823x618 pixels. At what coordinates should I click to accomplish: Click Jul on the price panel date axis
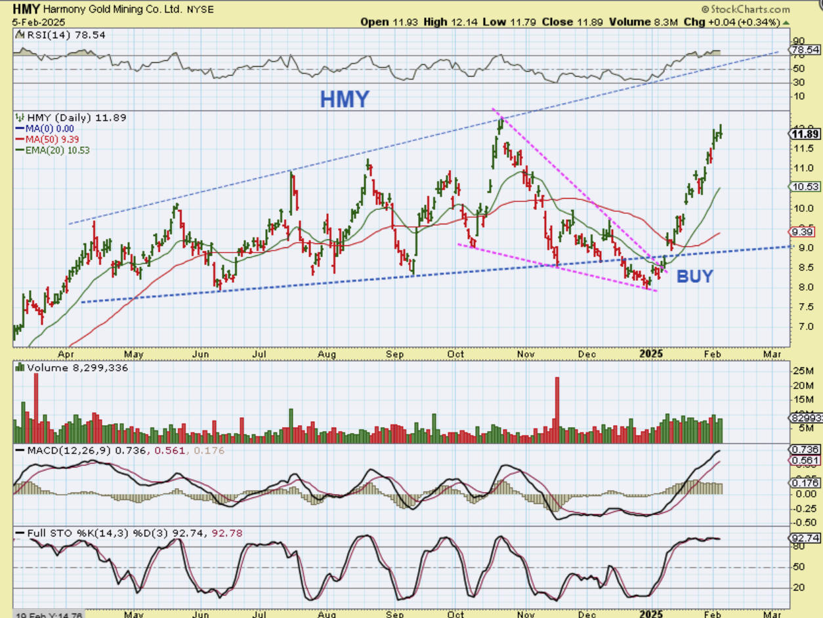click(x=261, y=355)
